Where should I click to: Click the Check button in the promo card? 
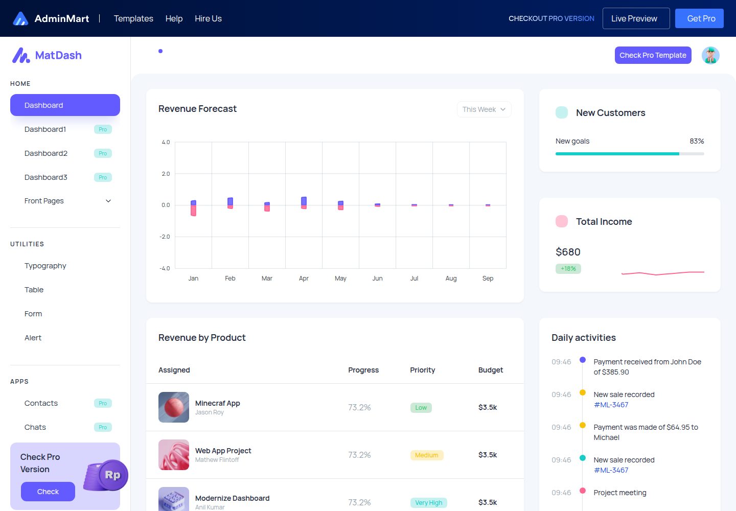[x=48, y=492]
